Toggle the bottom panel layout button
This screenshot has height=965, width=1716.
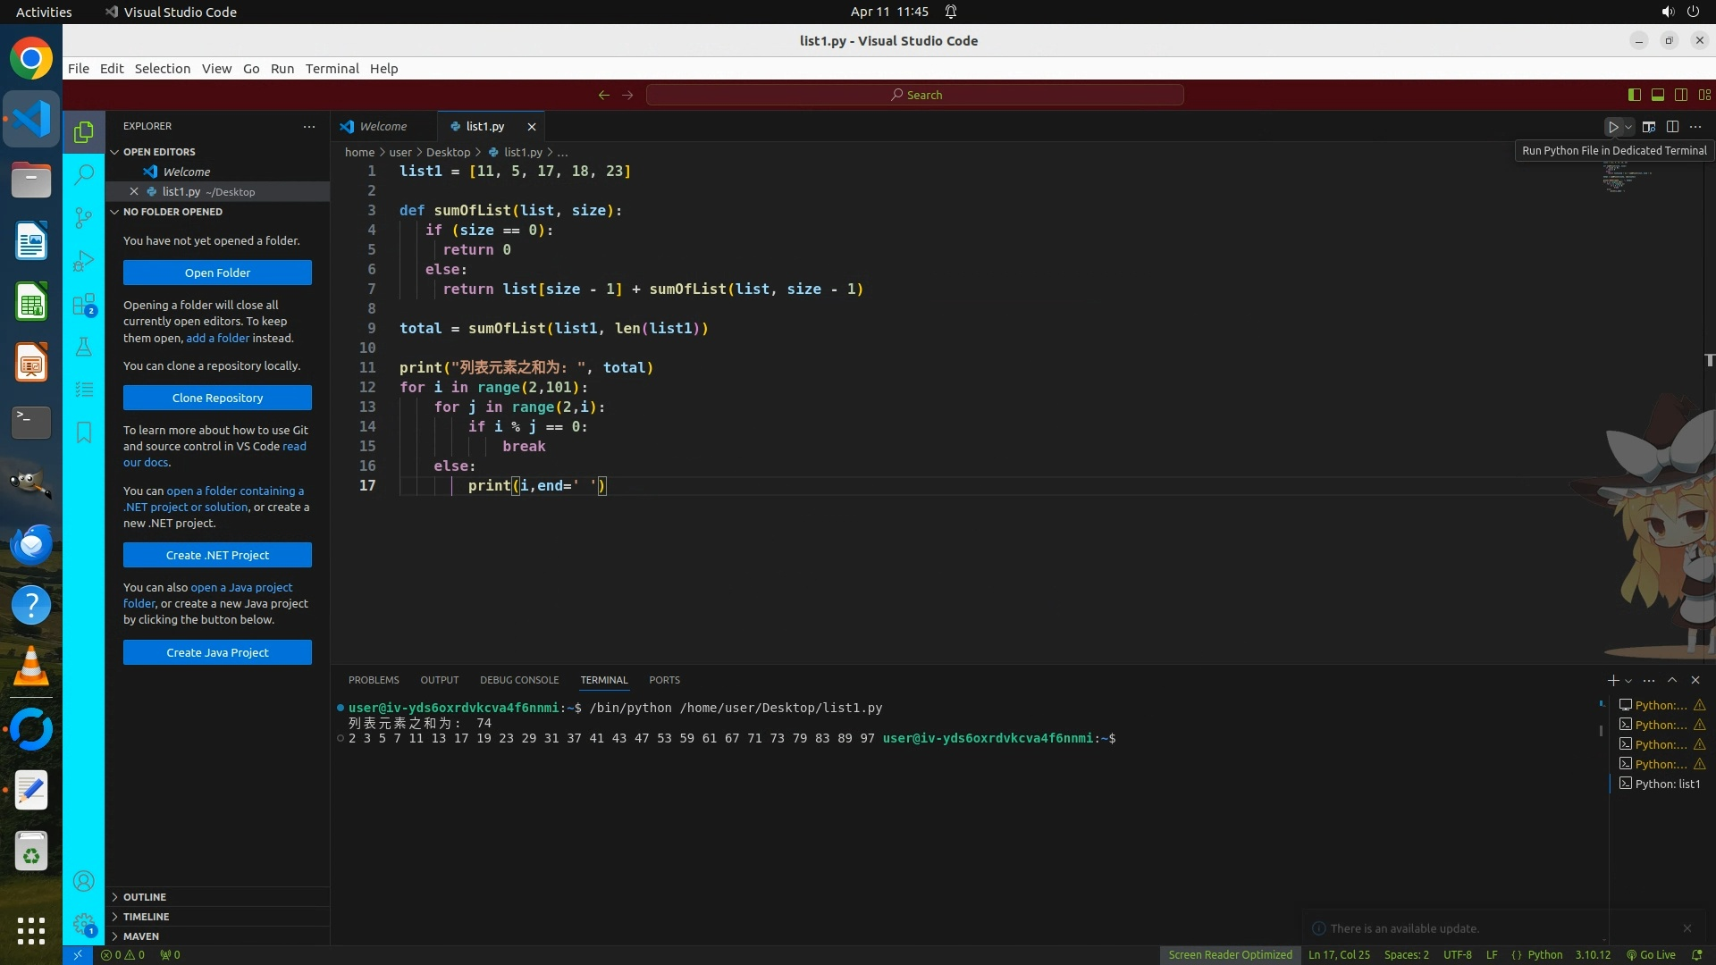click(x=1657, y=95)
